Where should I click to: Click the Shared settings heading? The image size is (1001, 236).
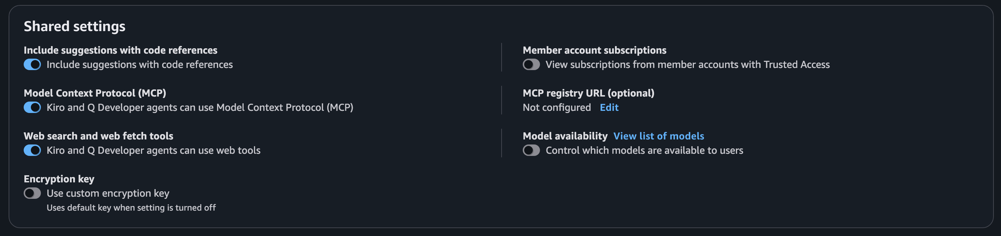click(75, 26)
